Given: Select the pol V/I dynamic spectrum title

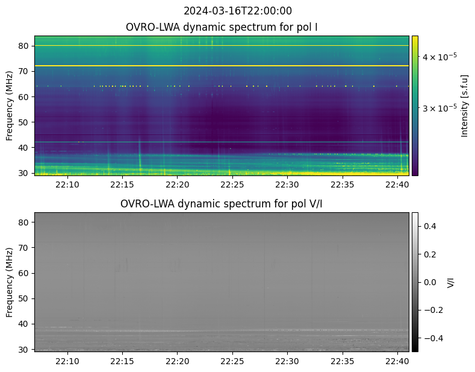Looking at the screenshot, I should 222,204.
